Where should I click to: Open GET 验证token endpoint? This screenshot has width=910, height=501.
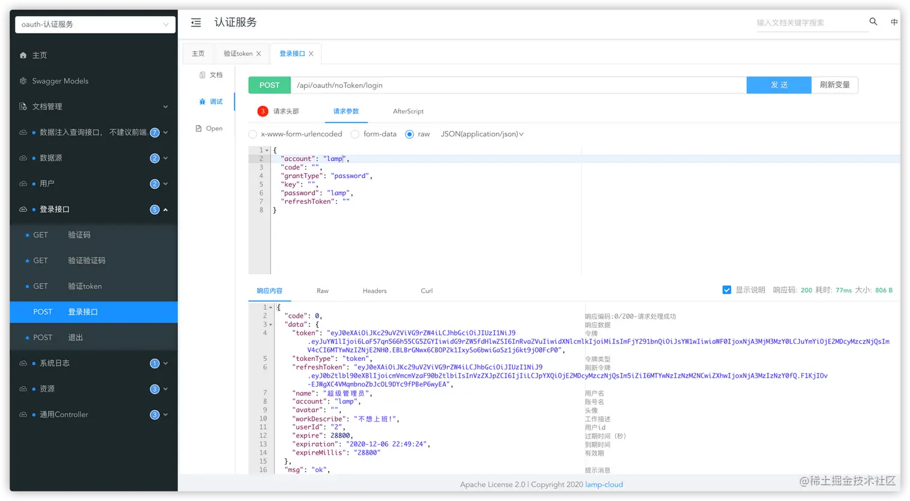pos(94,286)
